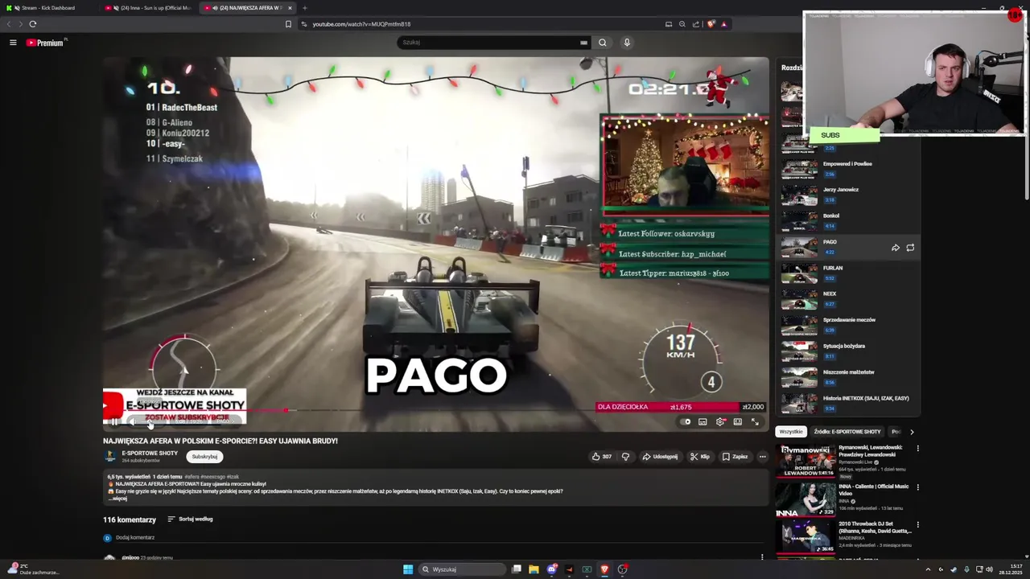Show hidden system tray icons

point(928,569)
